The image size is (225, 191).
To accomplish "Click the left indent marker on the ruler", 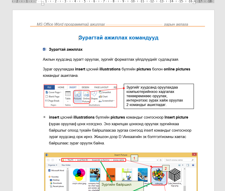I will pyautogui.click(x=43, y=3).
